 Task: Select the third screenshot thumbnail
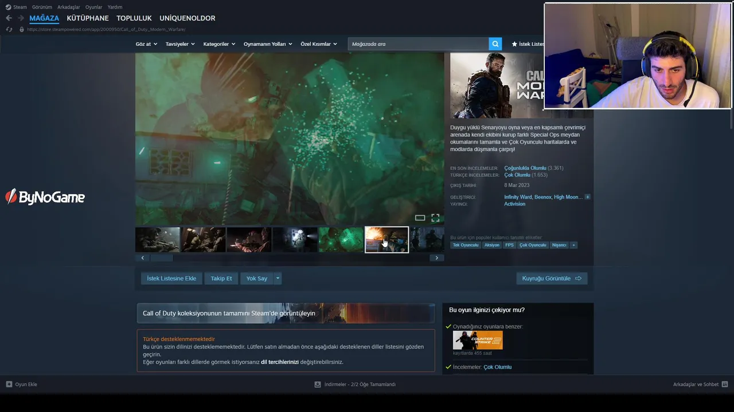pos(249,240)
